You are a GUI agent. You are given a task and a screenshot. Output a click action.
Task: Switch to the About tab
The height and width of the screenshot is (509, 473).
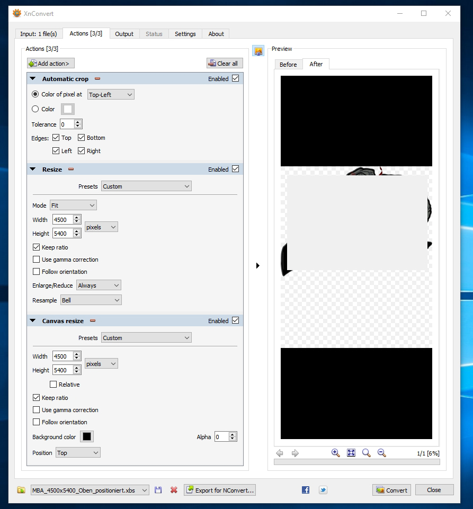point(216,34)
